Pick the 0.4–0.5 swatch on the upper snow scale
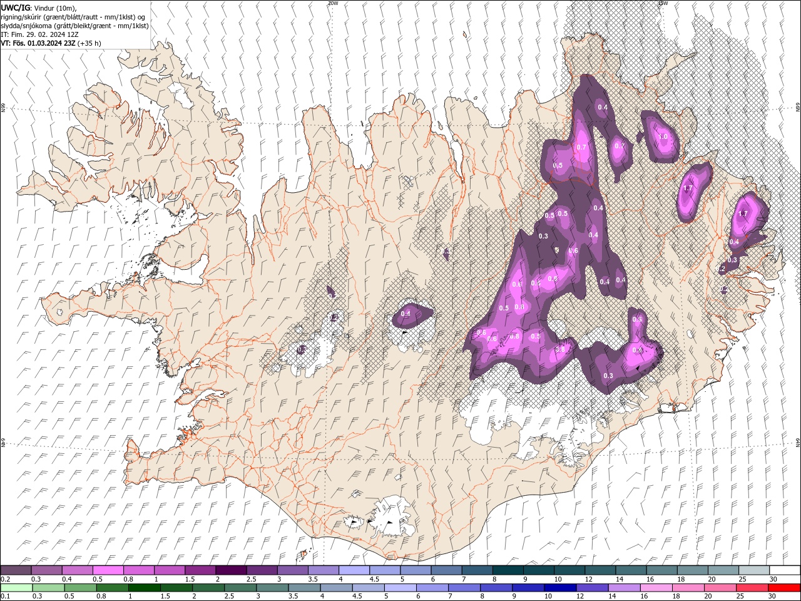This screenshot has width=801, height=601. tap(78, 570)
